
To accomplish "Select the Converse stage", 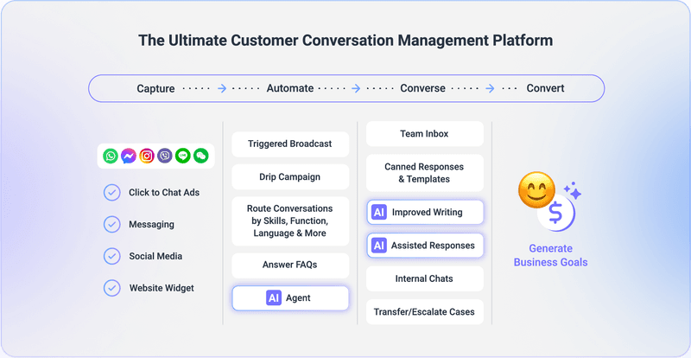I will click(422, 88).
